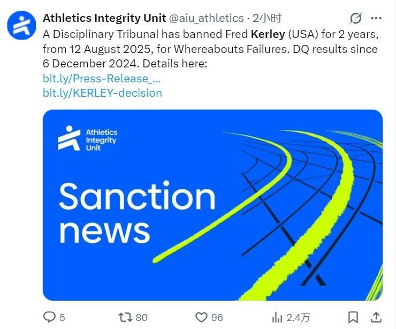Open the view analytics bar-chart icon
The width and height of the screenshot is (396, 329).
point(277,317)
